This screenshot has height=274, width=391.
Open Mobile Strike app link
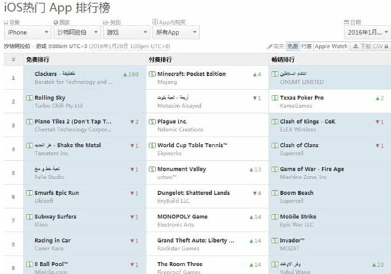[x=298, y=216]
